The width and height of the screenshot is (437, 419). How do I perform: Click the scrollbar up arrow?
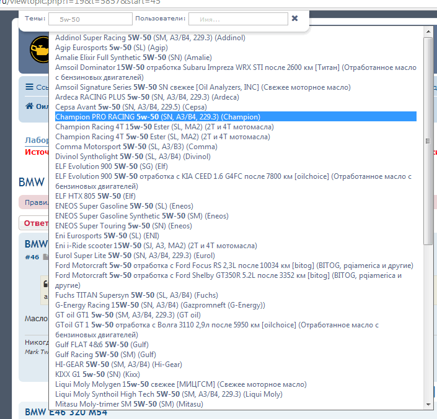pyautogui.click(x=428, y=32)
